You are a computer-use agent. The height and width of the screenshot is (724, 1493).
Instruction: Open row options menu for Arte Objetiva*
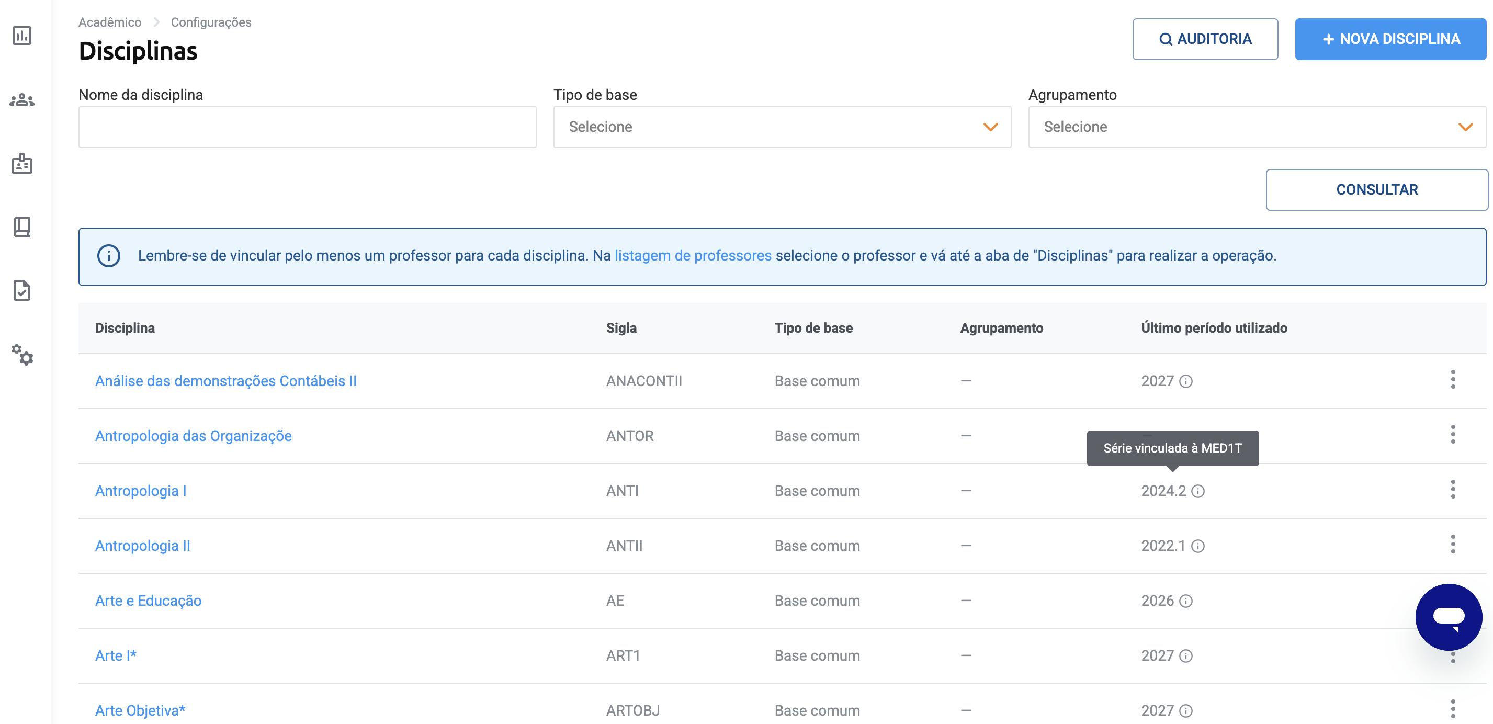(1453, 709)
